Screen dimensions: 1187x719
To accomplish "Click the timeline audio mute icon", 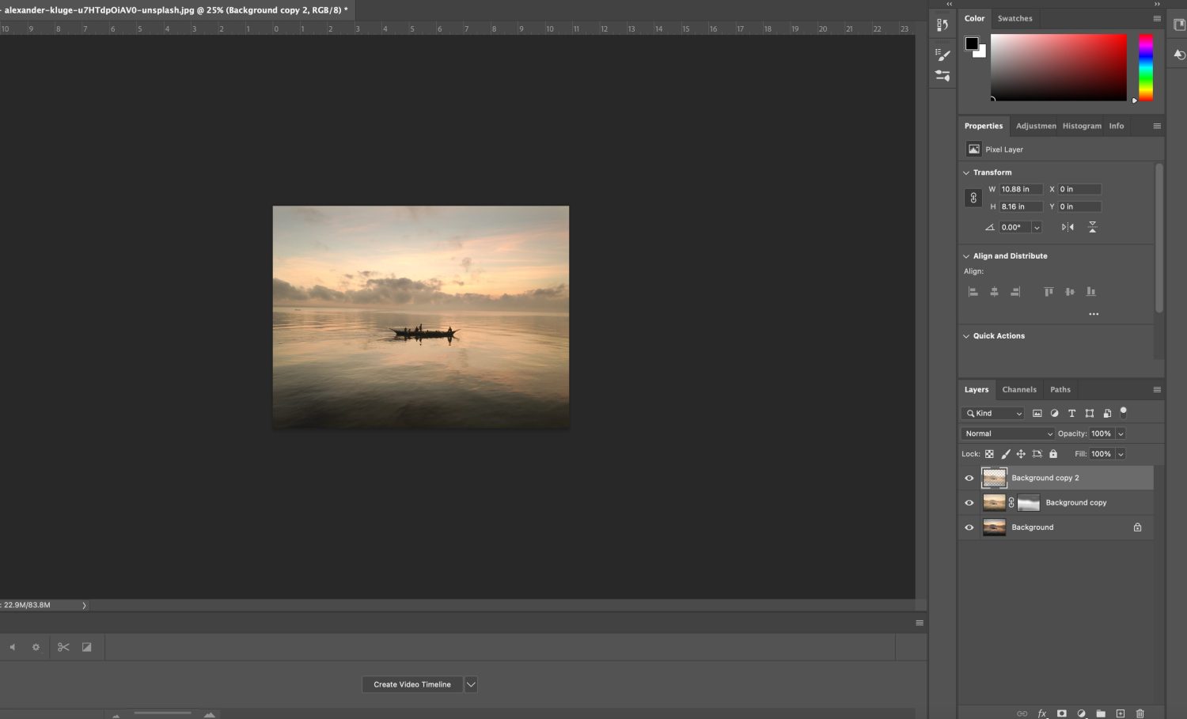I will 12,647.
